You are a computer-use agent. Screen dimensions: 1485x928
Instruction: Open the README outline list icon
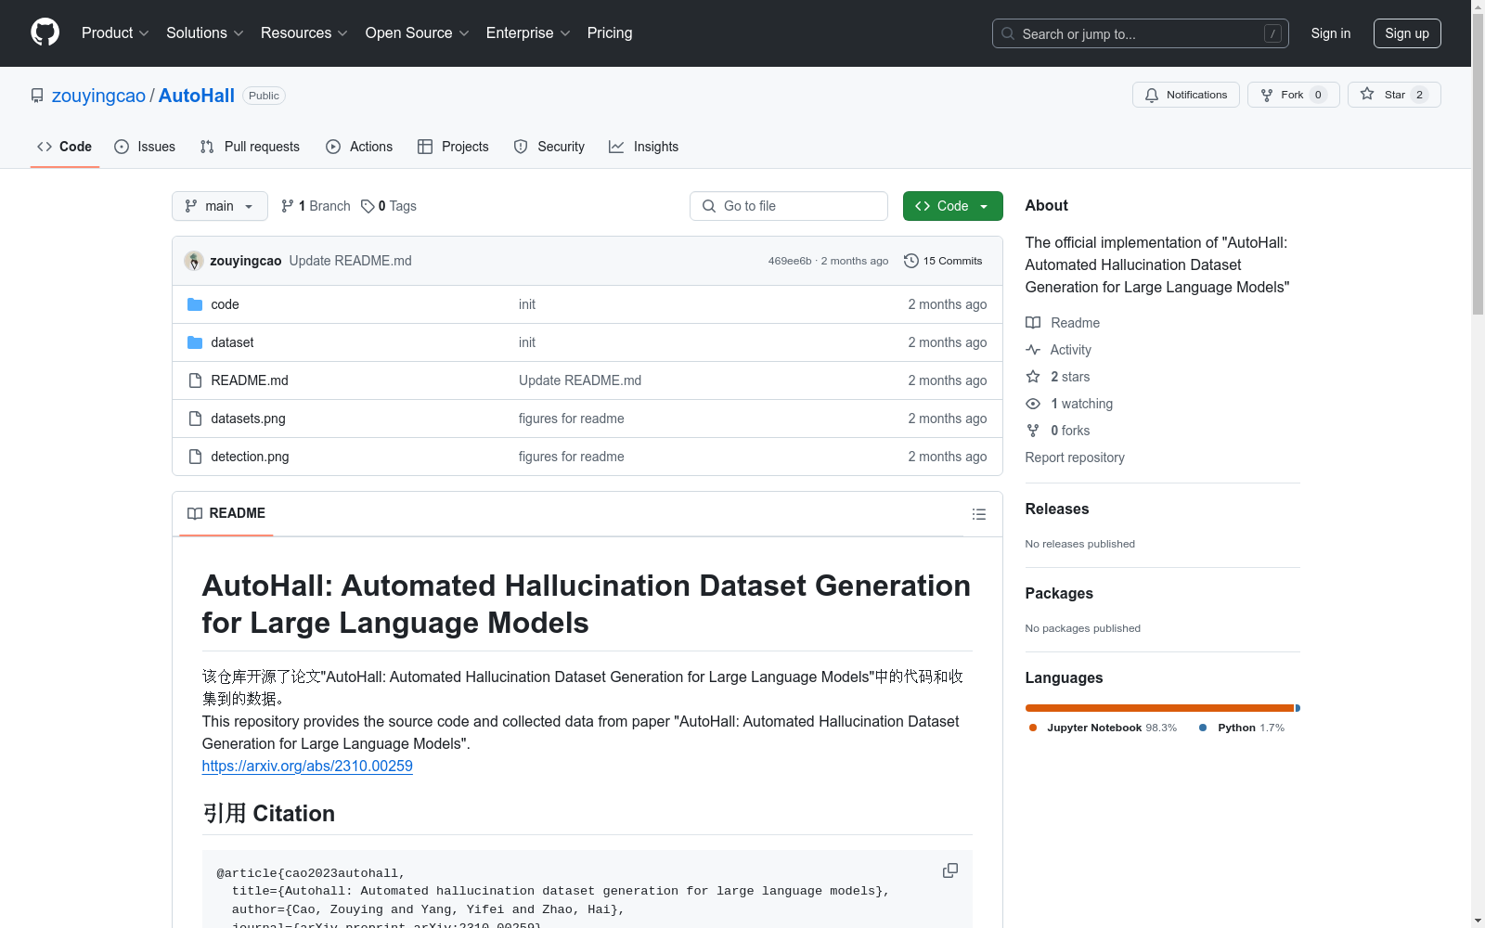pyautogui.click(x=978, y=514)
